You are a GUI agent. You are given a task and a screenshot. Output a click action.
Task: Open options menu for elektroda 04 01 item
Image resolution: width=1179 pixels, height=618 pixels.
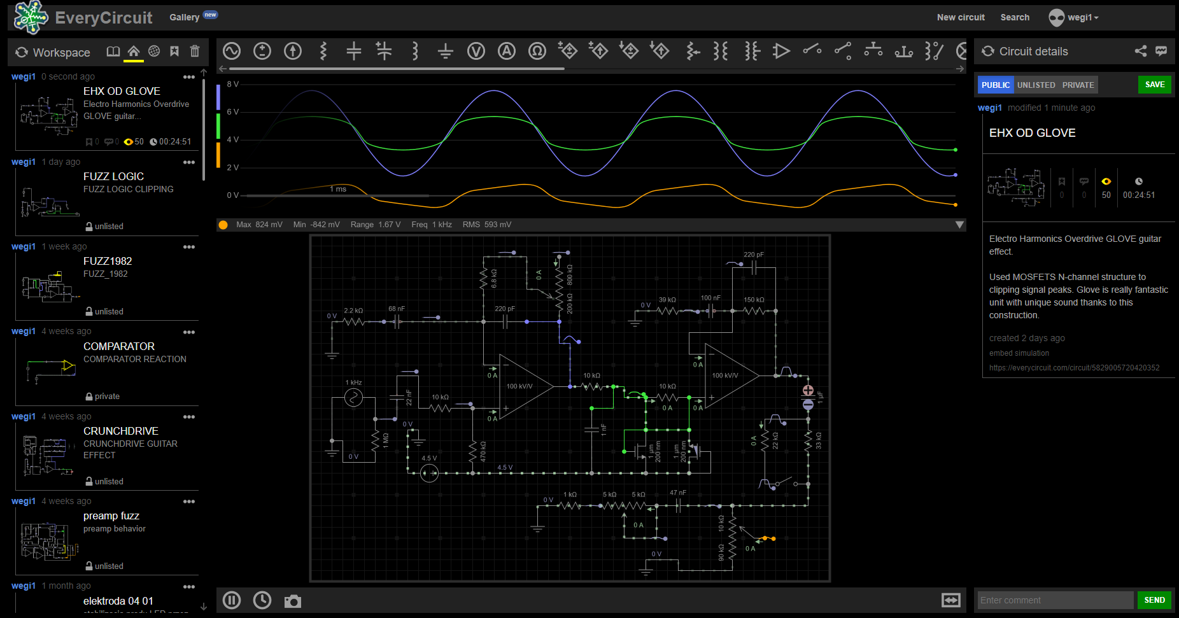pos(189,587)
